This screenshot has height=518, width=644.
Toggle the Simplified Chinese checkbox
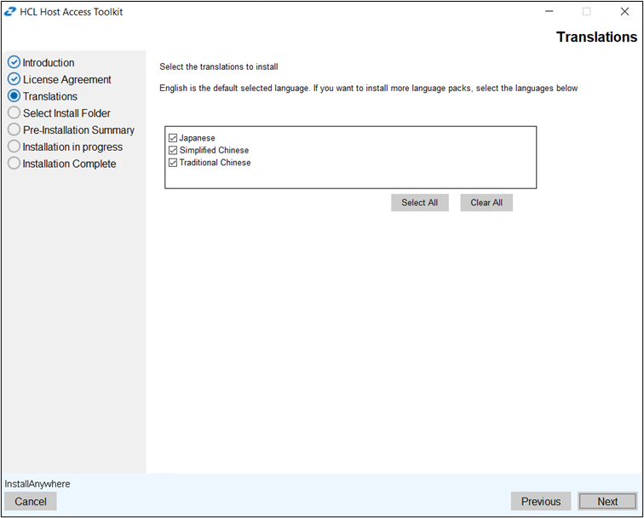tap(173, 150)
